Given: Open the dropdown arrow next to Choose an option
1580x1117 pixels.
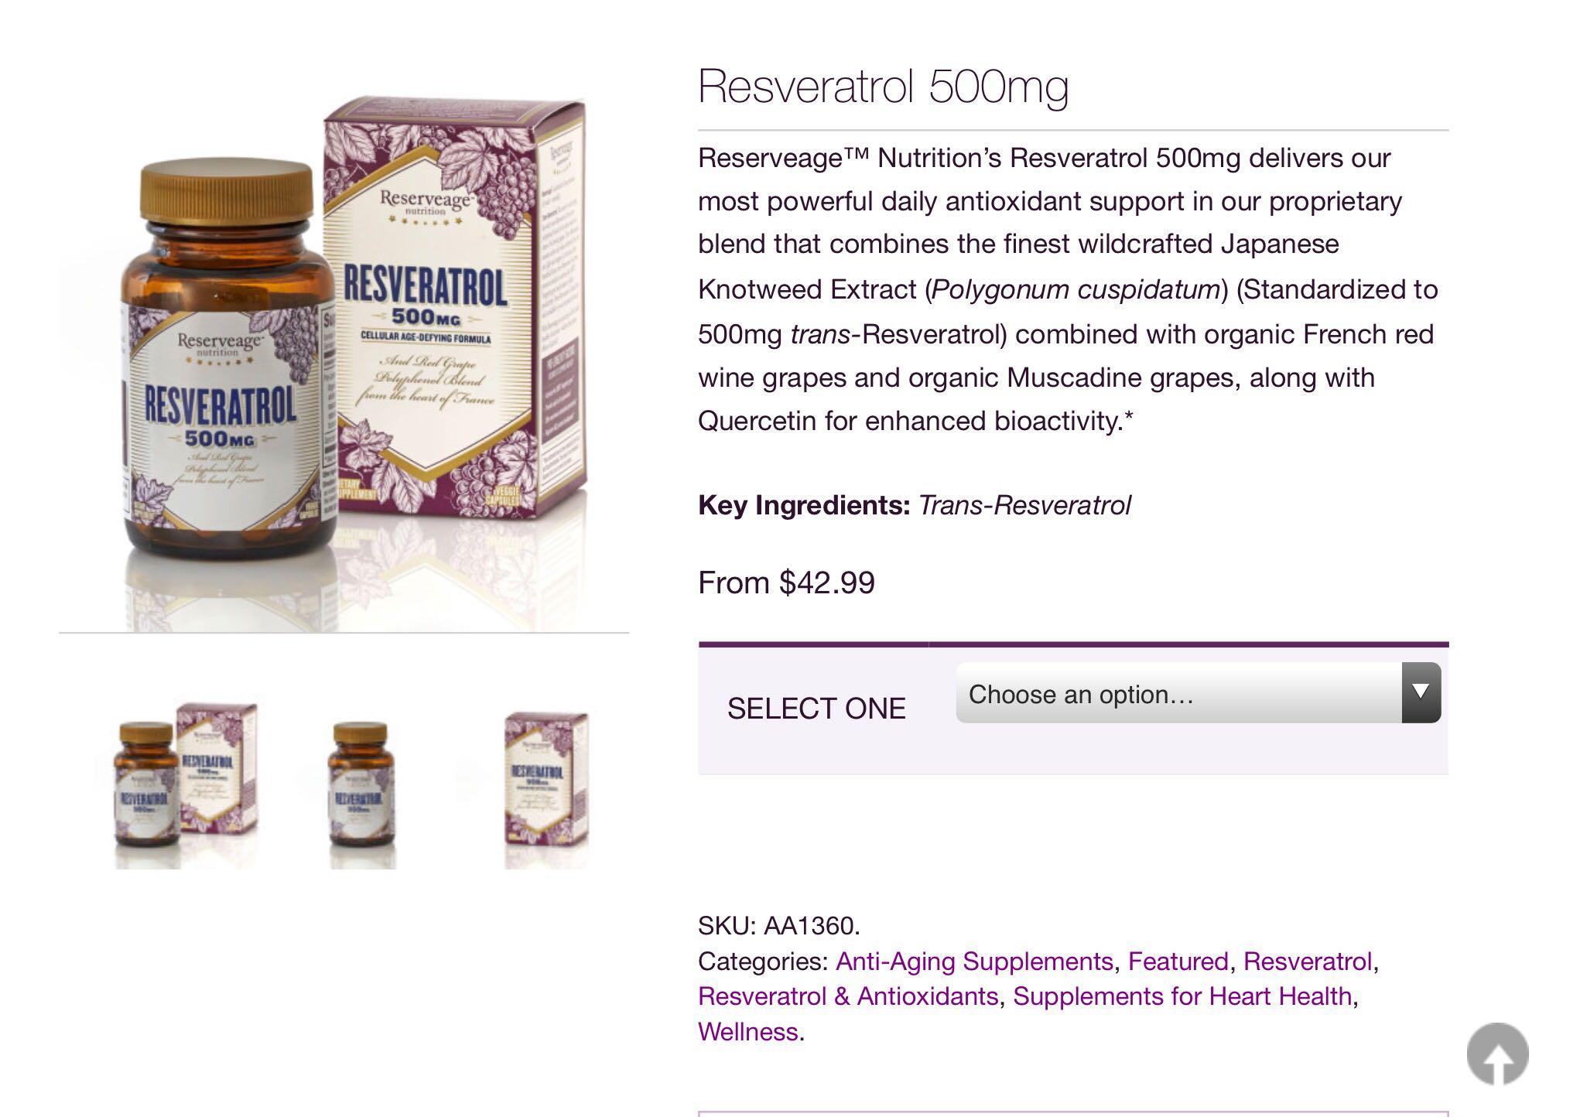Looking at the screenshot, I should point(1421,692).
